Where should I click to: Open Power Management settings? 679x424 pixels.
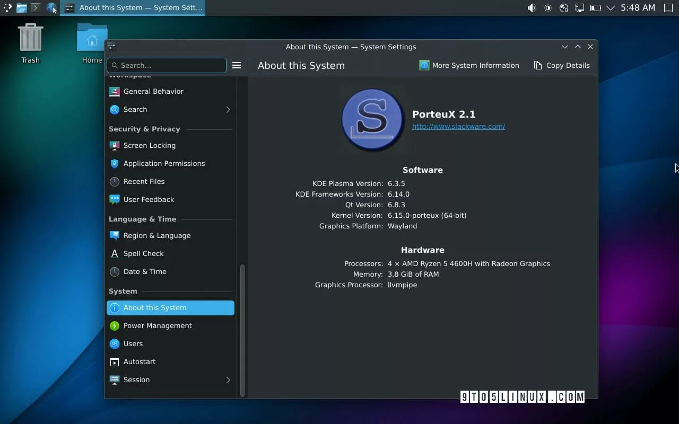tap(157, 325)
